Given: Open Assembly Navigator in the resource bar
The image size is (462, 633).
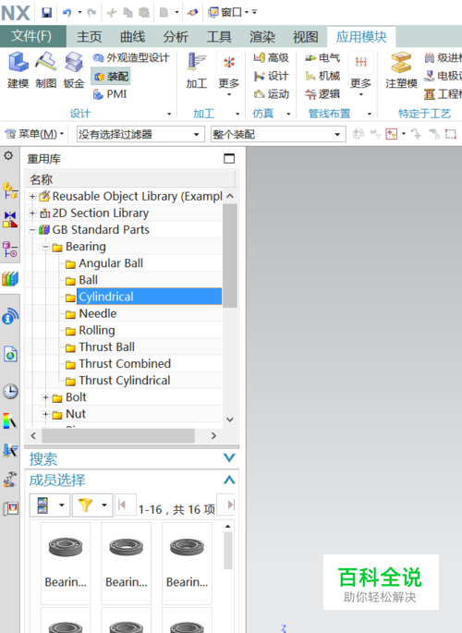Looking at the screenshot, I should (x=10, y=190).
